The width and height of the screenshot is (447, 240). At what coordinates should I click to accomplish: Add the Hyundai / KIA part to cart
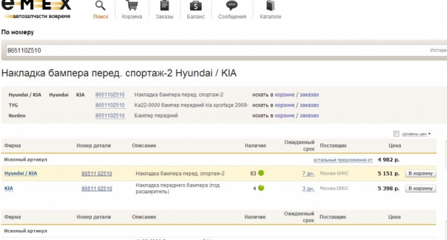tap(421, 173)
